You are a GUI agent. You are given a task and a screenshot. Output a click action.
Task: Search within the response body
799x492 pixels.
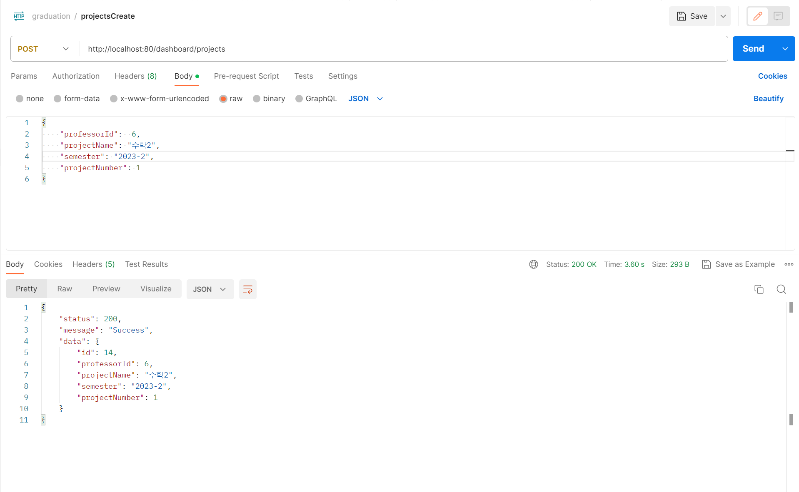pos(781,289)
